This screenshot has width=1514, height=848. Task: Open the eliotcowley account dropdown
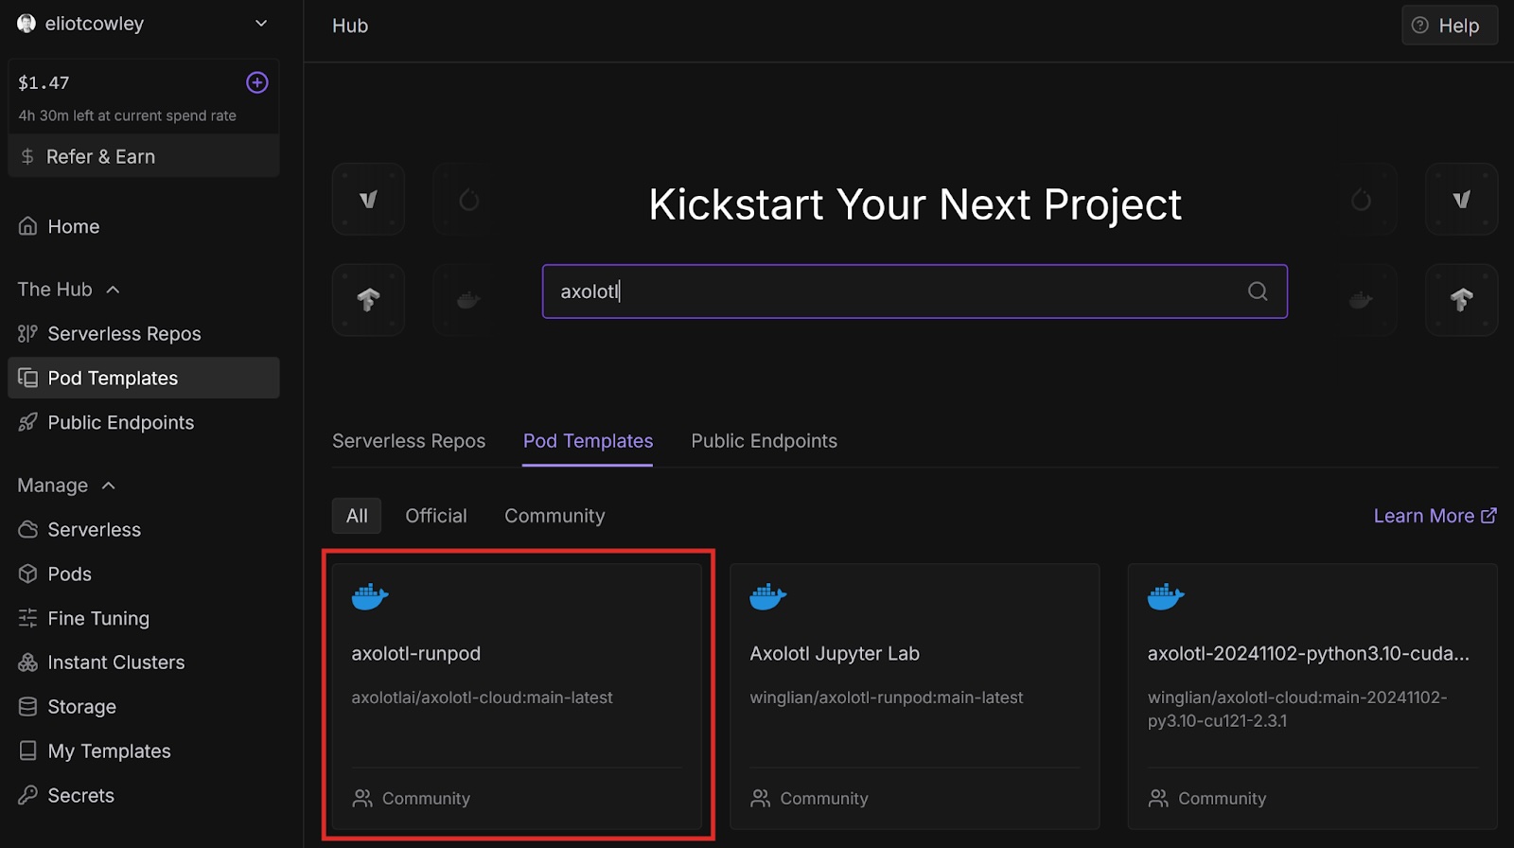(143, 24)
